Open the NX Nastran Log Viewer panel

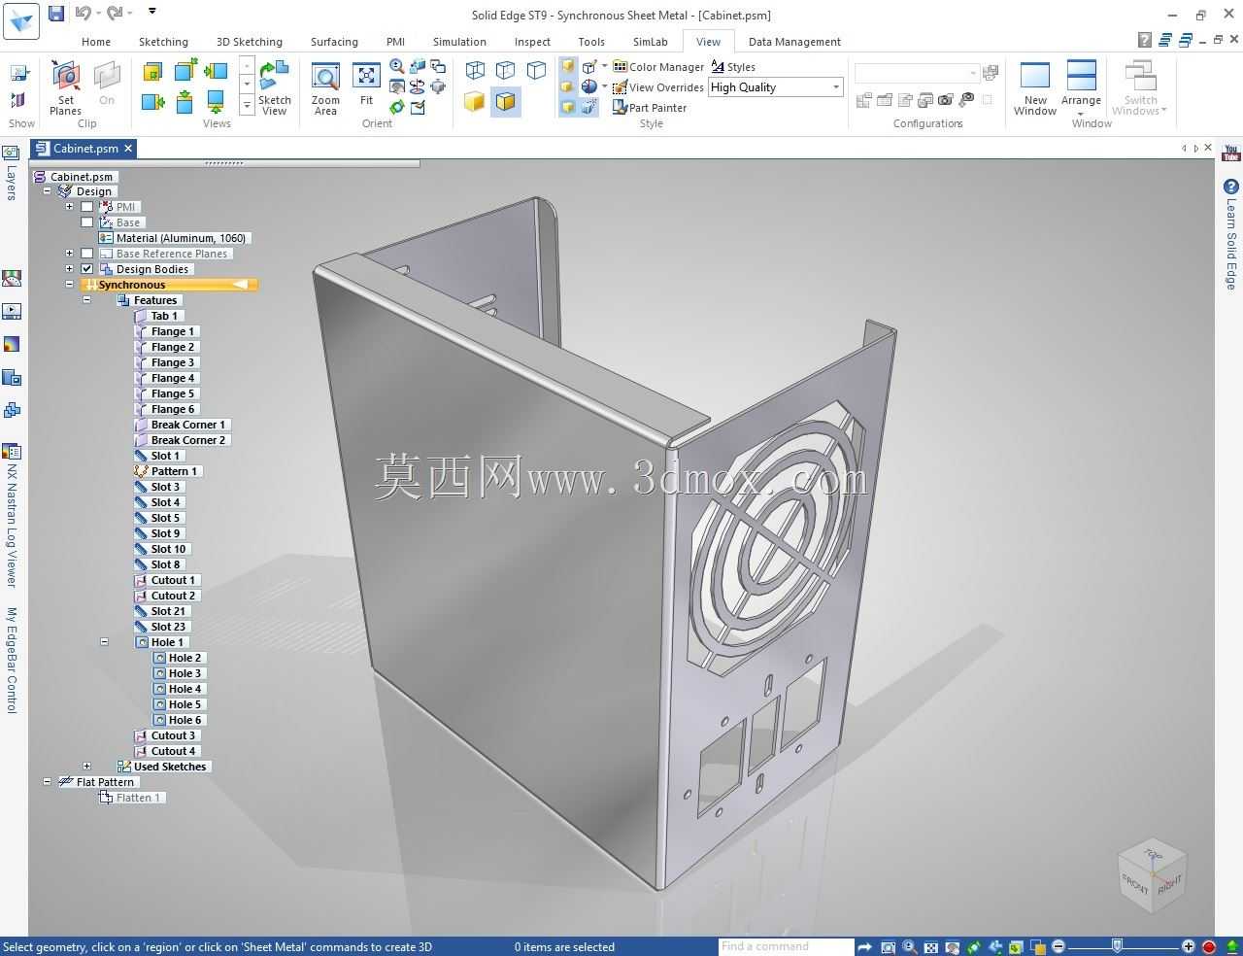(x=12, y=518)
